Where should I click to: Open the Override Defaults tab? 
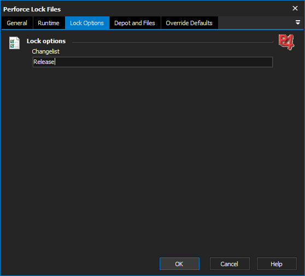coord(189,23)
